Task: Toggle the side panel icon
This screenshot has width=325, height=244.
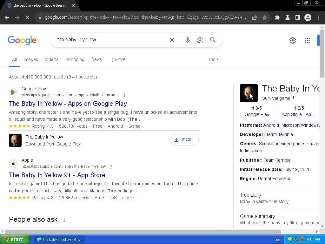Action: point(298,18)
